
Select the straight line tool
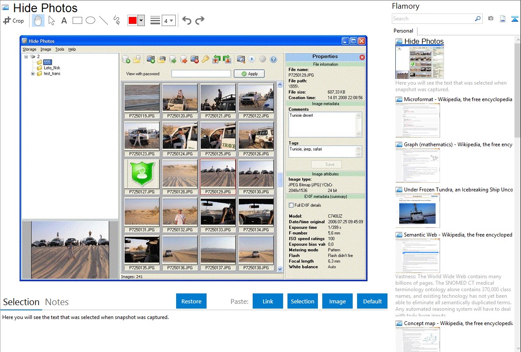pyautogui.click(x=104, y=20)
